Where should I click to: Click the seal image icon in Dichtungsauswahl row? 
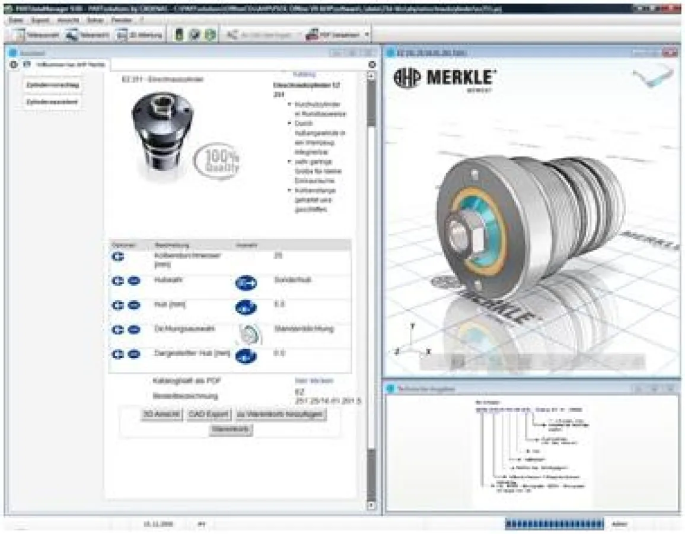249,332
